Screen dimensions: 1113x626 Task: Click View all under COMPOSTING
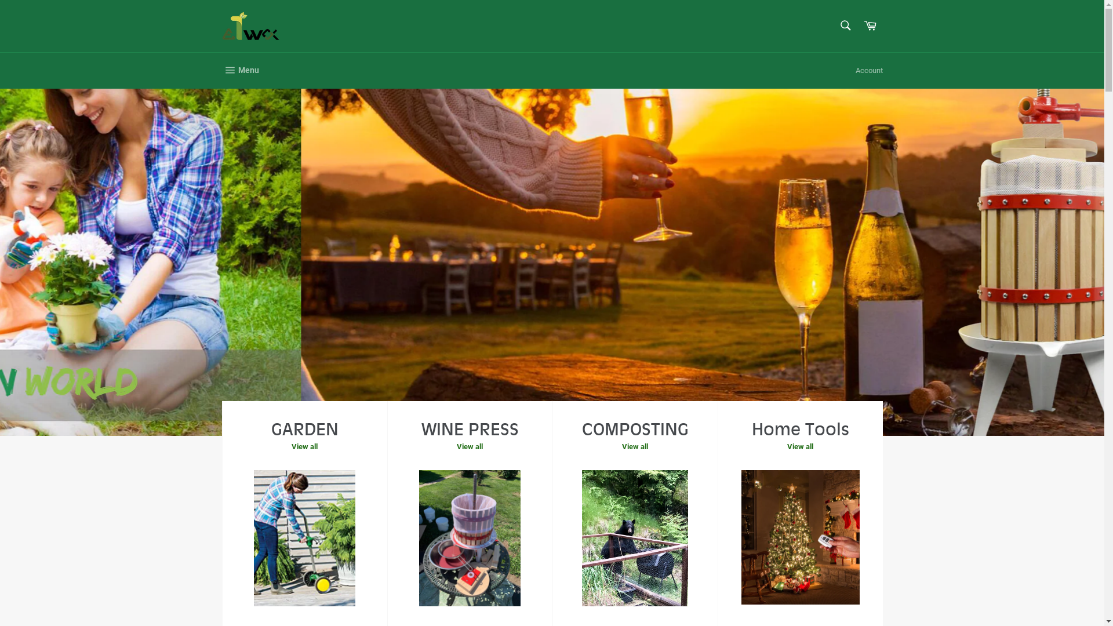[635, 447]
